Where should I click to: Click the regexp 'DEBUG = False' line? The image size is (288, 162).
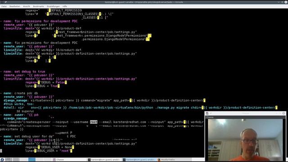46,82
